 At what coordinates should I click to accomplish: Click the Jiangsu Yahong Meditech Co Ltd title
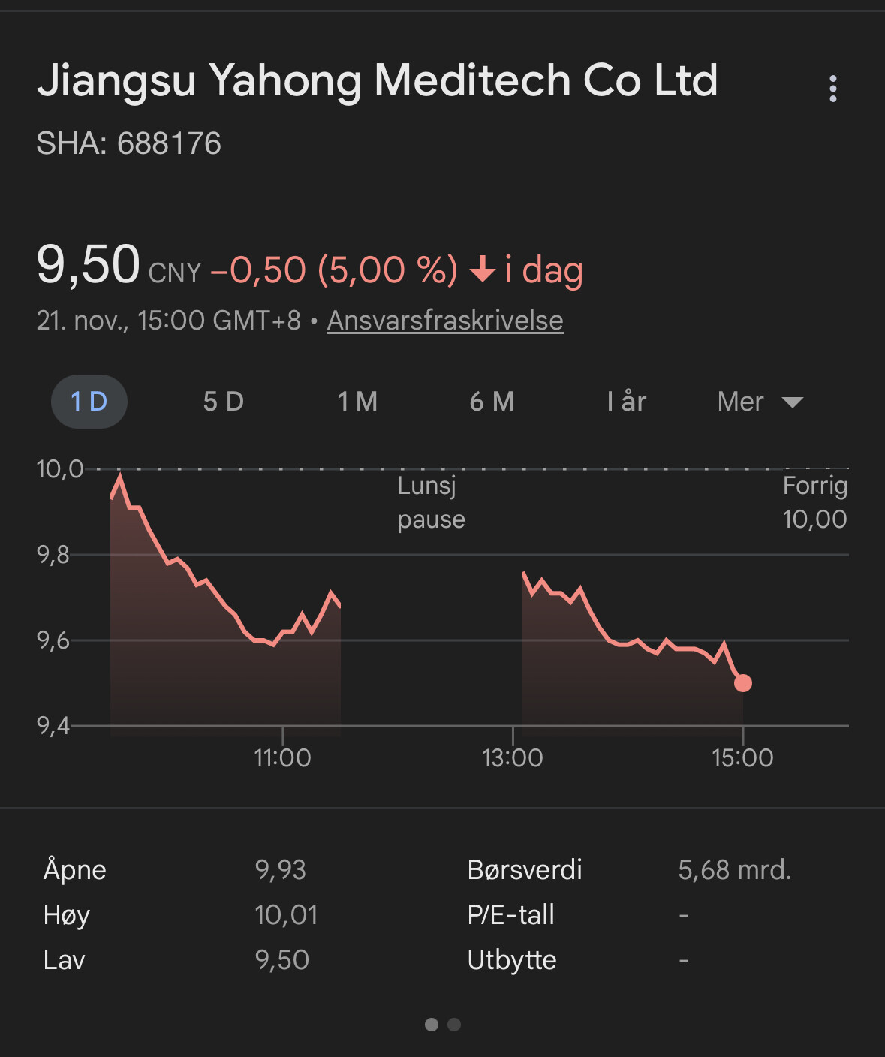(x=377, y=80)
